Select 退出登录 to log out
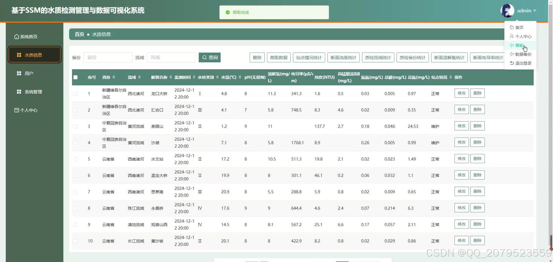The height and width of the screenshot is (262, 553). coord(520,63)
